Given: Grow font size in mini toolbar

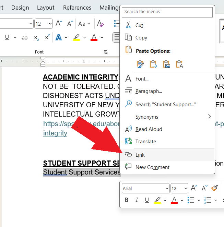Looking at the screenshot, I should pos(194,188).
